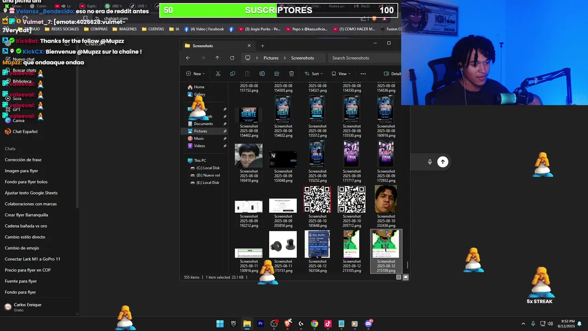Select Gallery in the navigation pane

click(x=199, y=94)
